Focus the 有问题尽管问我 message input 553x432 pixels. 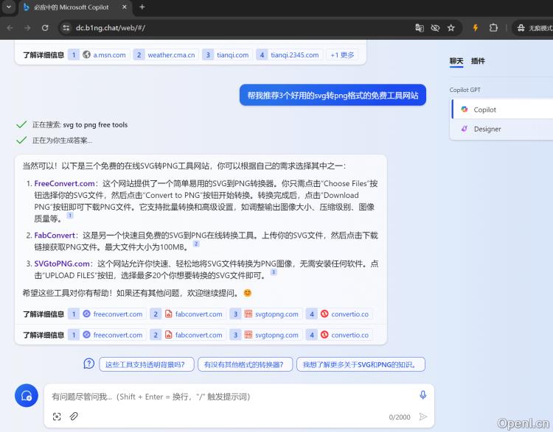click(x=231, y=397)
